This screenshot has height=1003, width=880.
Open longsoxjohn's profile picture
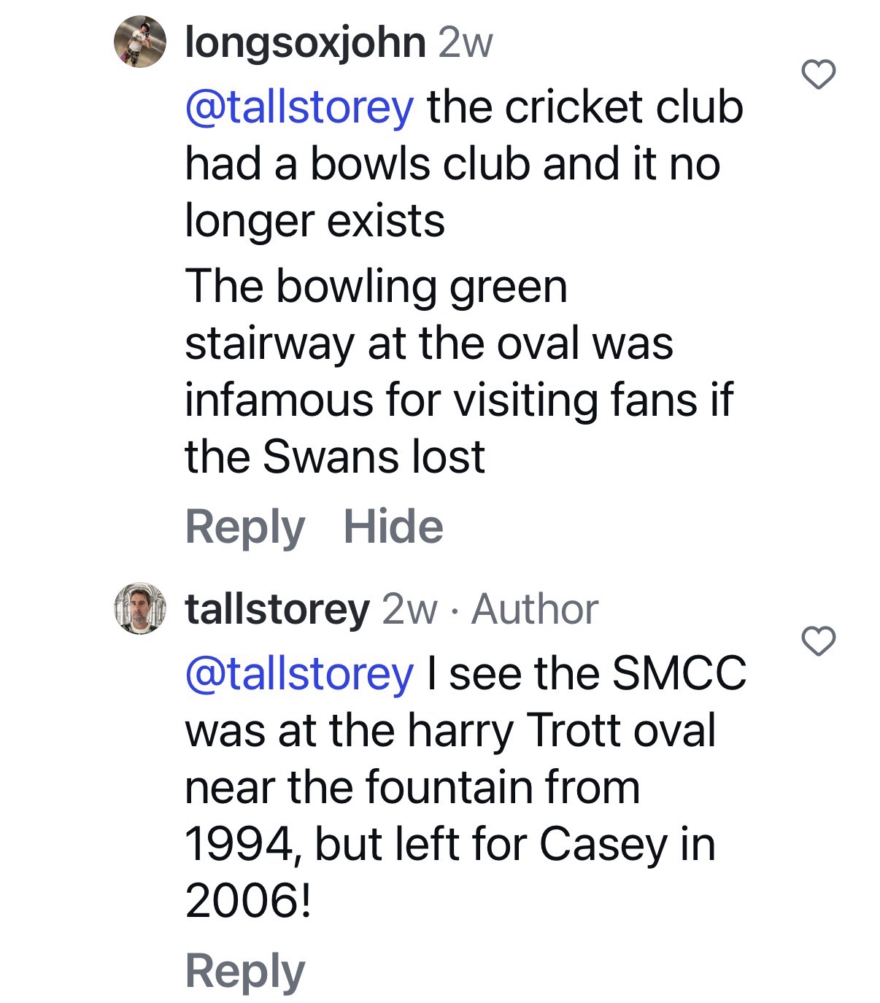click(140, 42)
